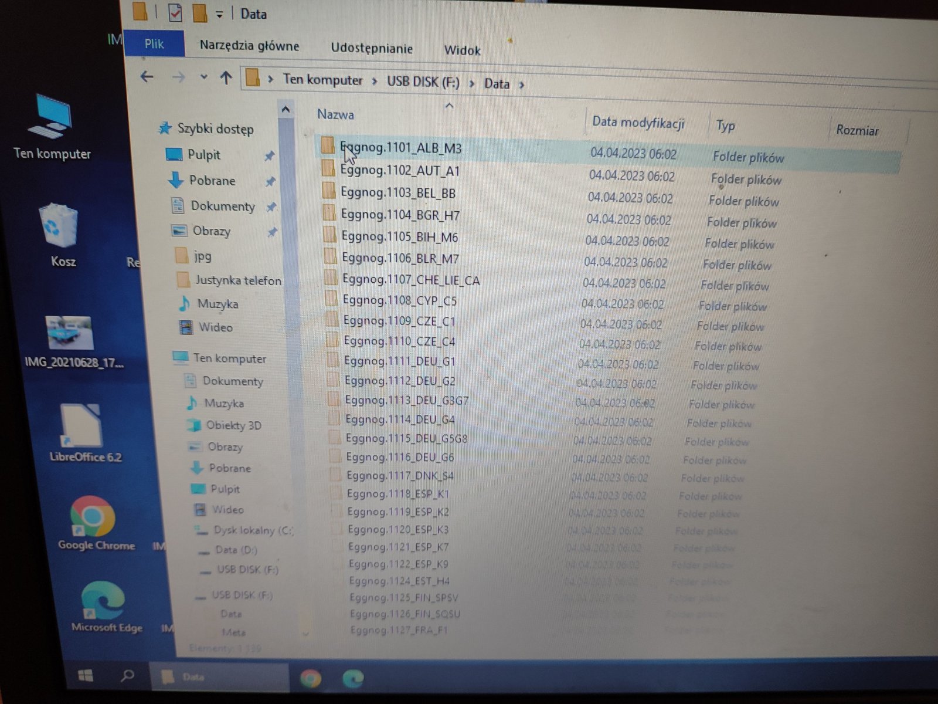Open quick access toolbar customize dropdown
The height and width of the screenshot is (704, 938).
click(219, 14)
